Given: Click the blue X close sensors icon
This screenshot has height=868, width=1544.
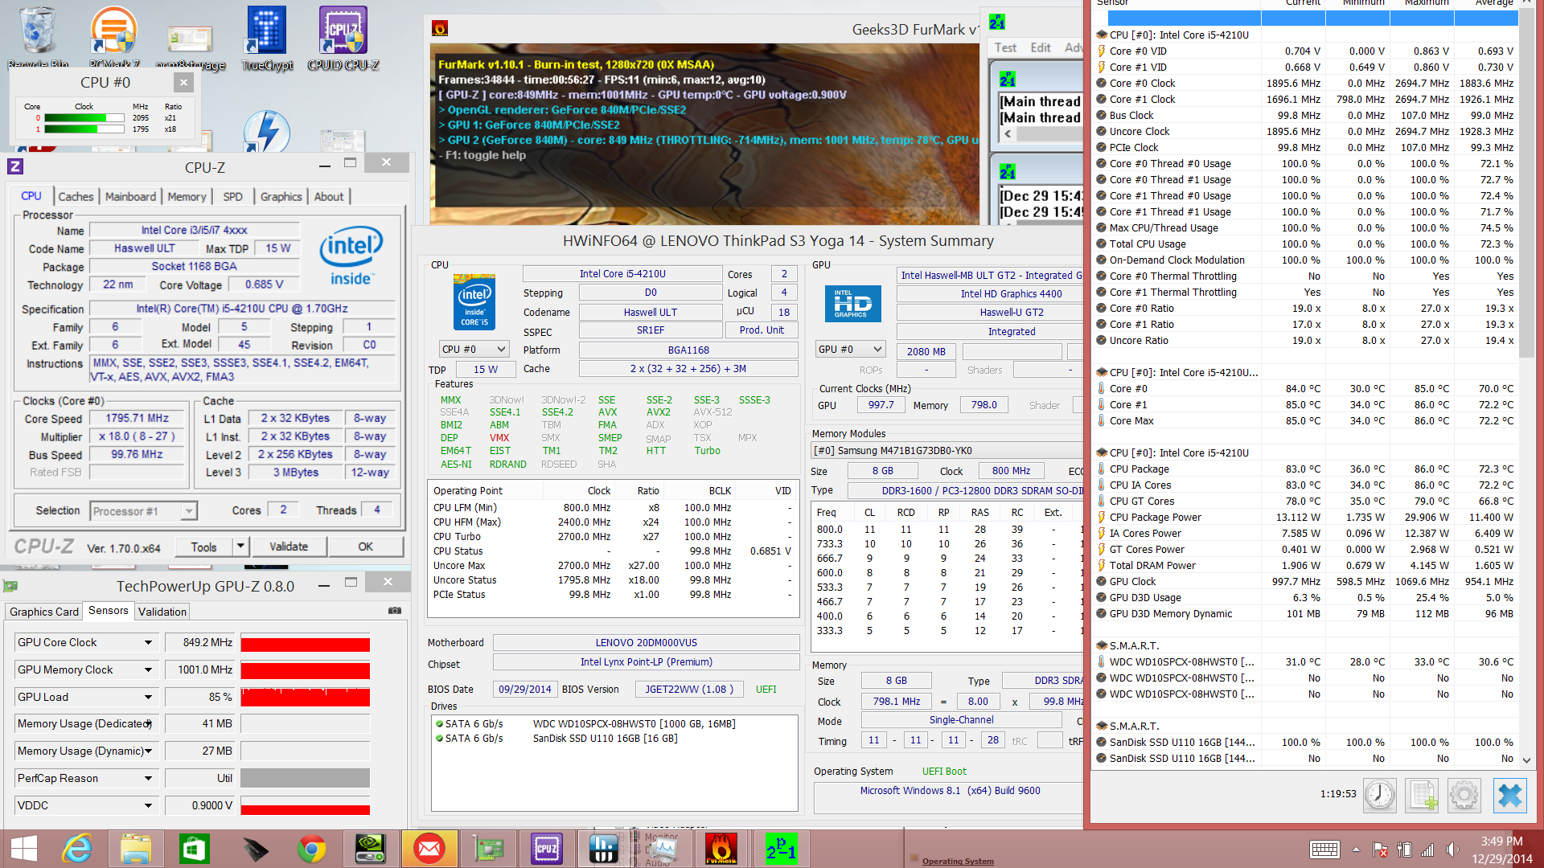Looking at the screenshot, I should [x=1509, y=795].
